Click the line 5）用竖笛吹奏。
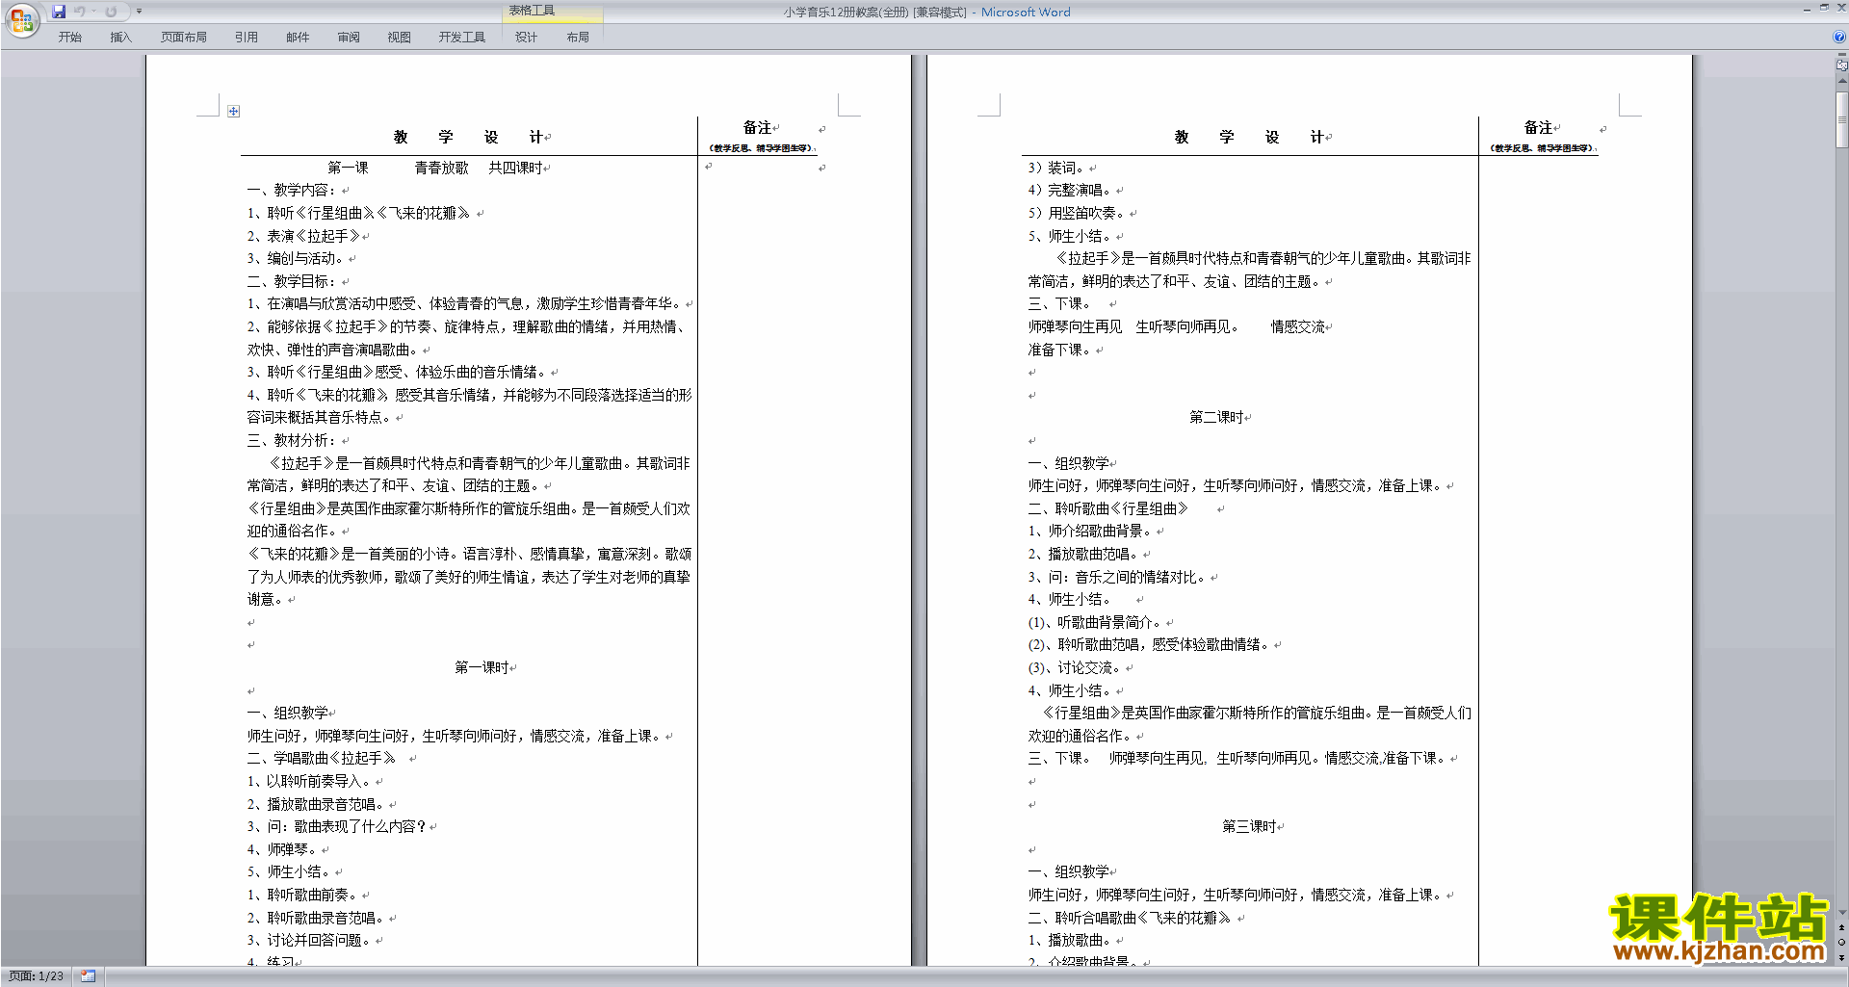The height and width of the screenshot is (987, 1849). [x=1078, y=213]
